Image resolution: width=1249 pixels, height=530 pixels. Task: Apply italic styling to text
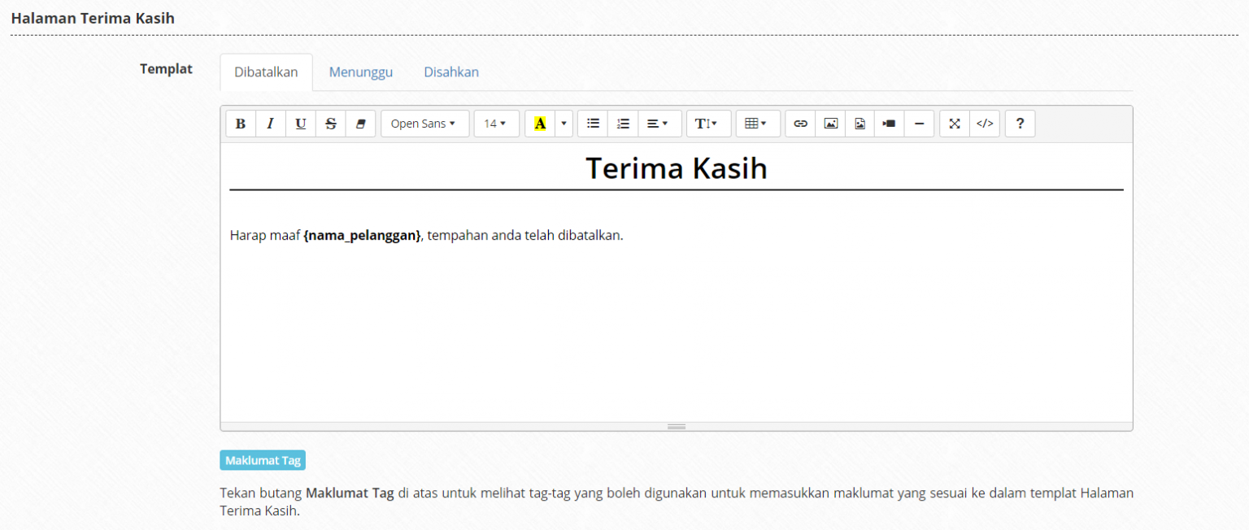270,123
